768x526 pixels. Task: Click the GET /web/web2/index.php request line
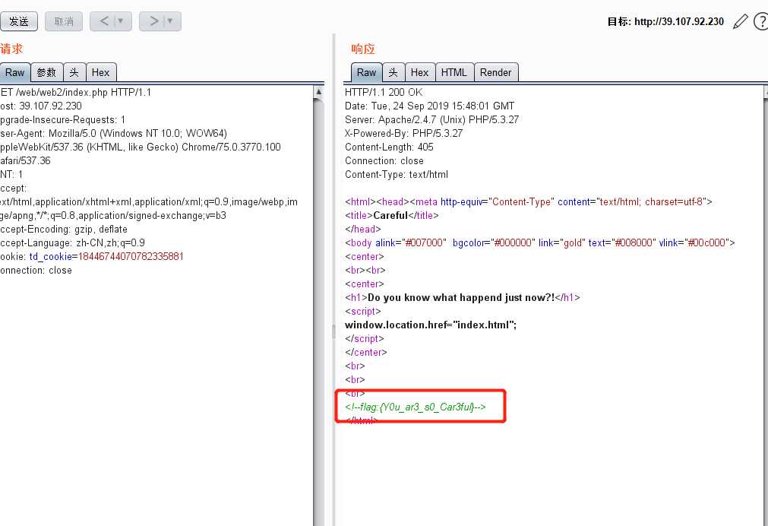click(76, 92)
